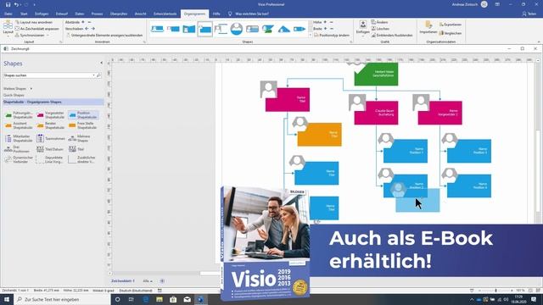Open the Einfügen picture dropdown in the Grafik group
Viewport: 543px width, 305px height.
pyautogui.click(x=363, y=29)
